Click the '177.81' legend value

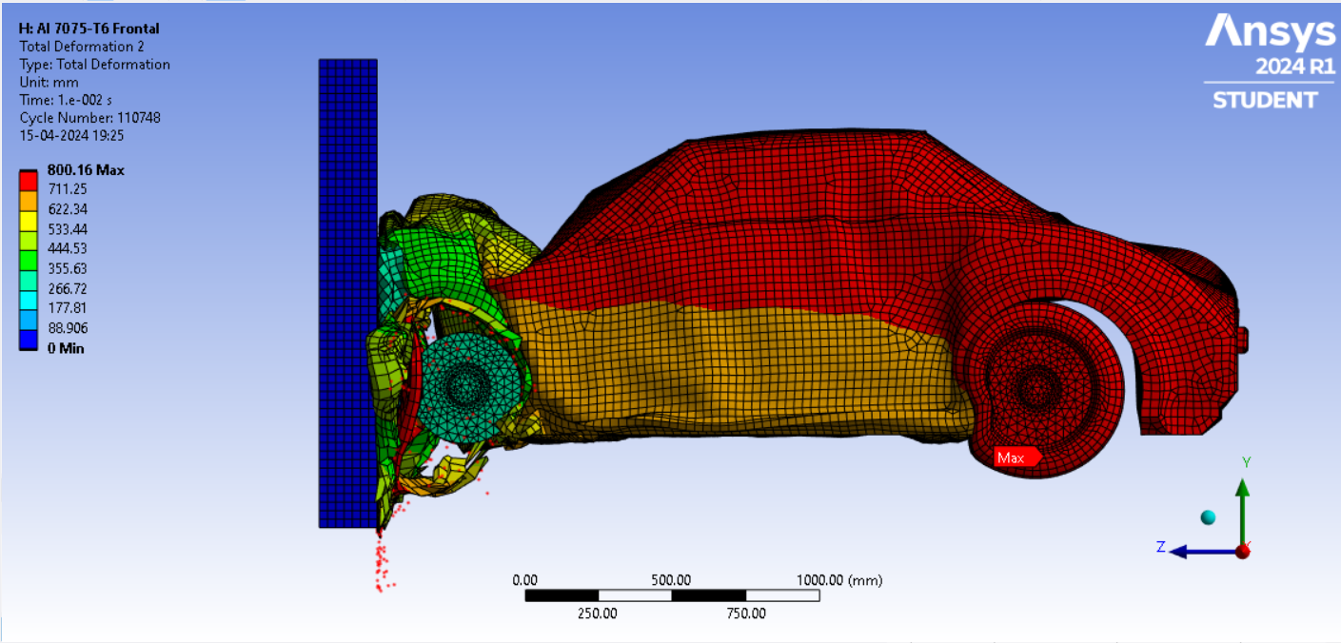pos(67,308)
